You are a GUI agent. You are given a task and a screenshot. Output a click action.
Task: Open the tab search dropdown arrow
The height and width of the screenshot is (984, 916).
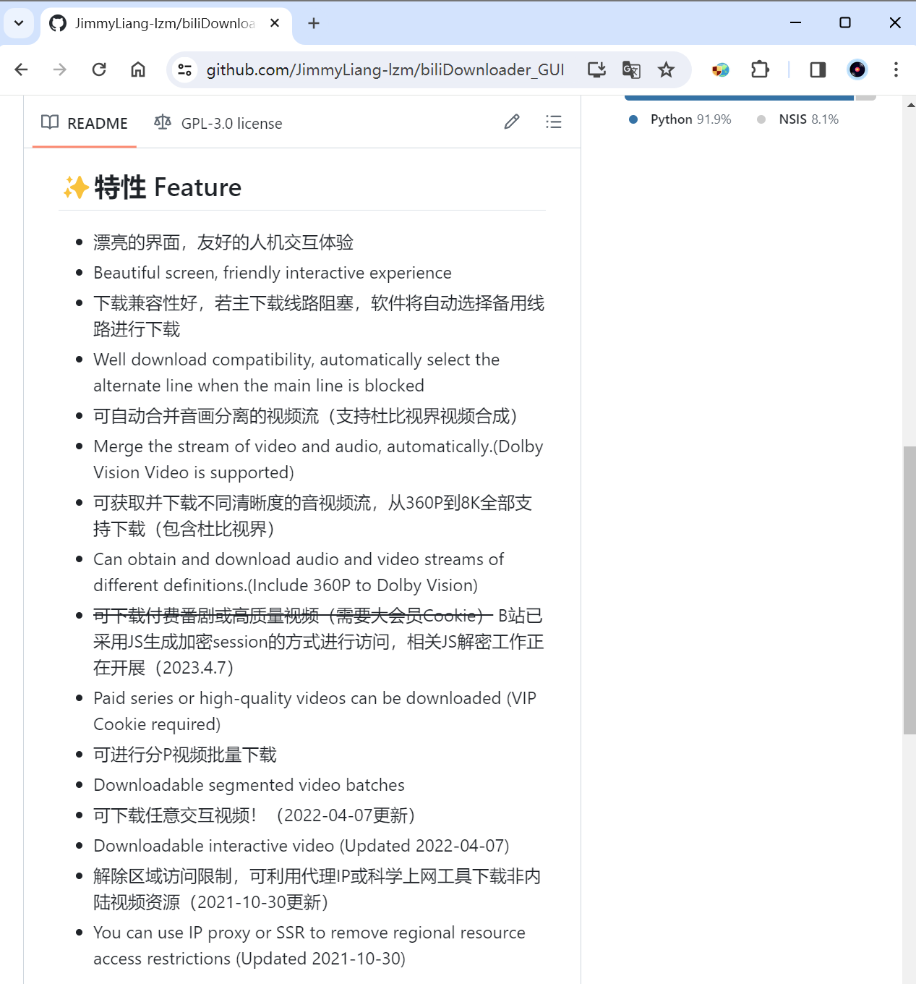click(x=19, y=23)
